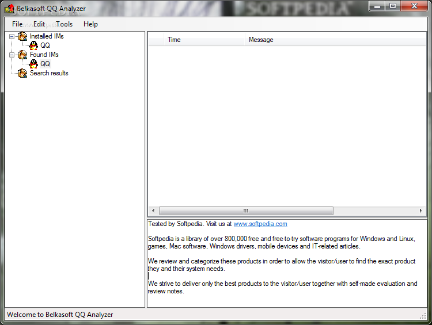
Task: Select the Installed IMs tree label
Action: point(47,36)
